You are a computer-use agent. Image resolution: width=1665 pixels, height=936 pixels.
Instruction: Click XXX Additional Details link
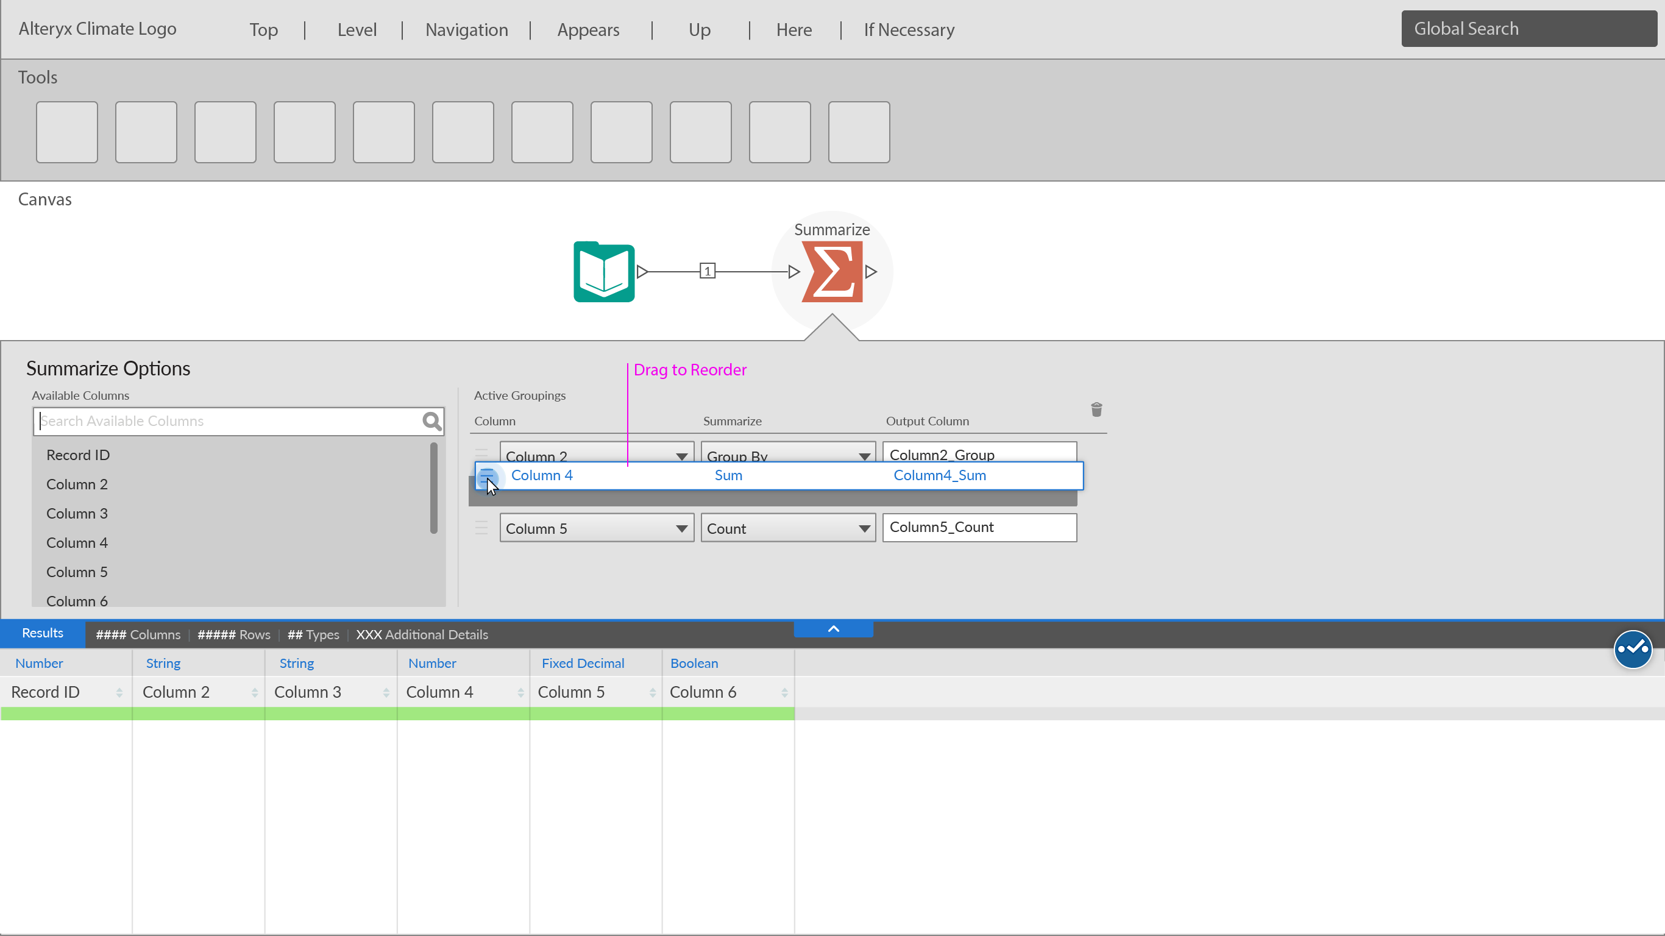pyautogui.click(x=421, y=635)
